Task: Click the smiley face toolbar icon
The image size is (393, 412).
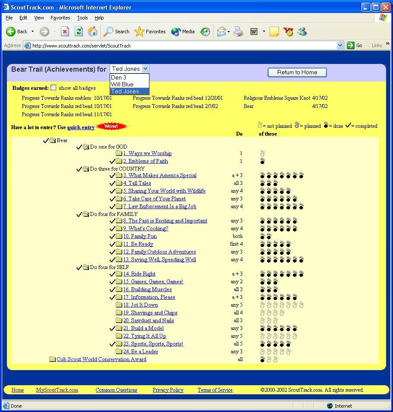Action: pyautogui.click(x=288, y=32)
